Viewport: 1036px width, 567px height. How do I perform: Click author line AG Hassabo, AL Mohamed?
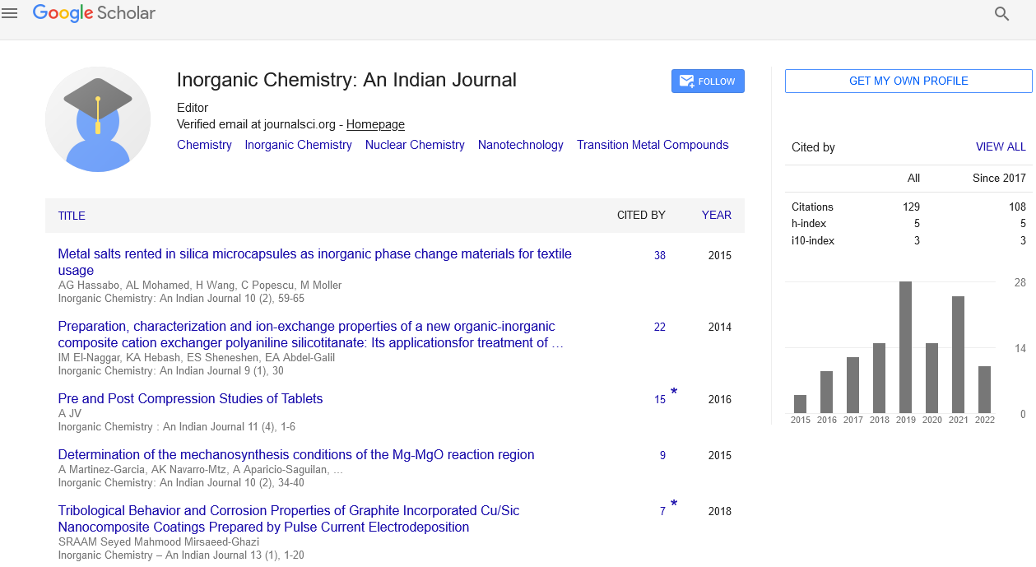[200, 286]
